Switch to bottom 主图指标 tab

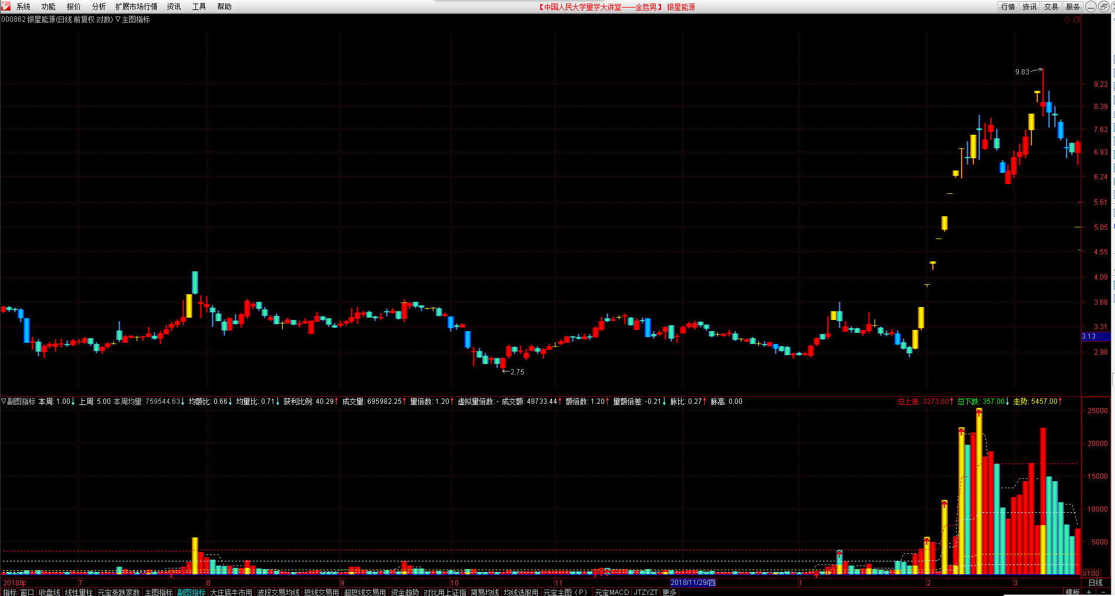click(159, 592)
